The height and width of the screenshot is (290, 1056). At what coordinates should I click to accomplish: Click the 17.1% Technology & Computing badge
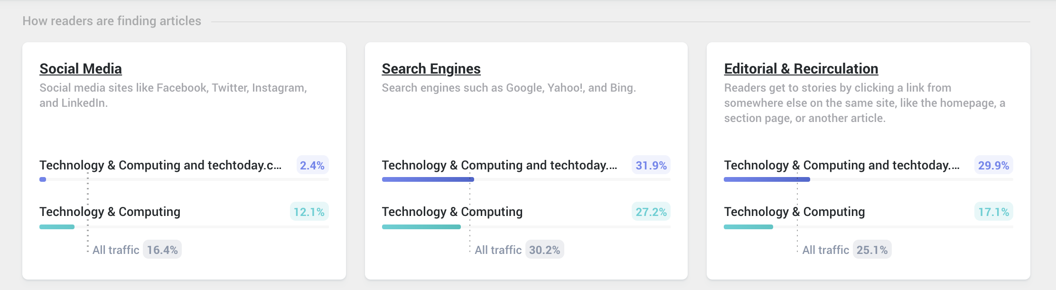(x=993, y=212)
